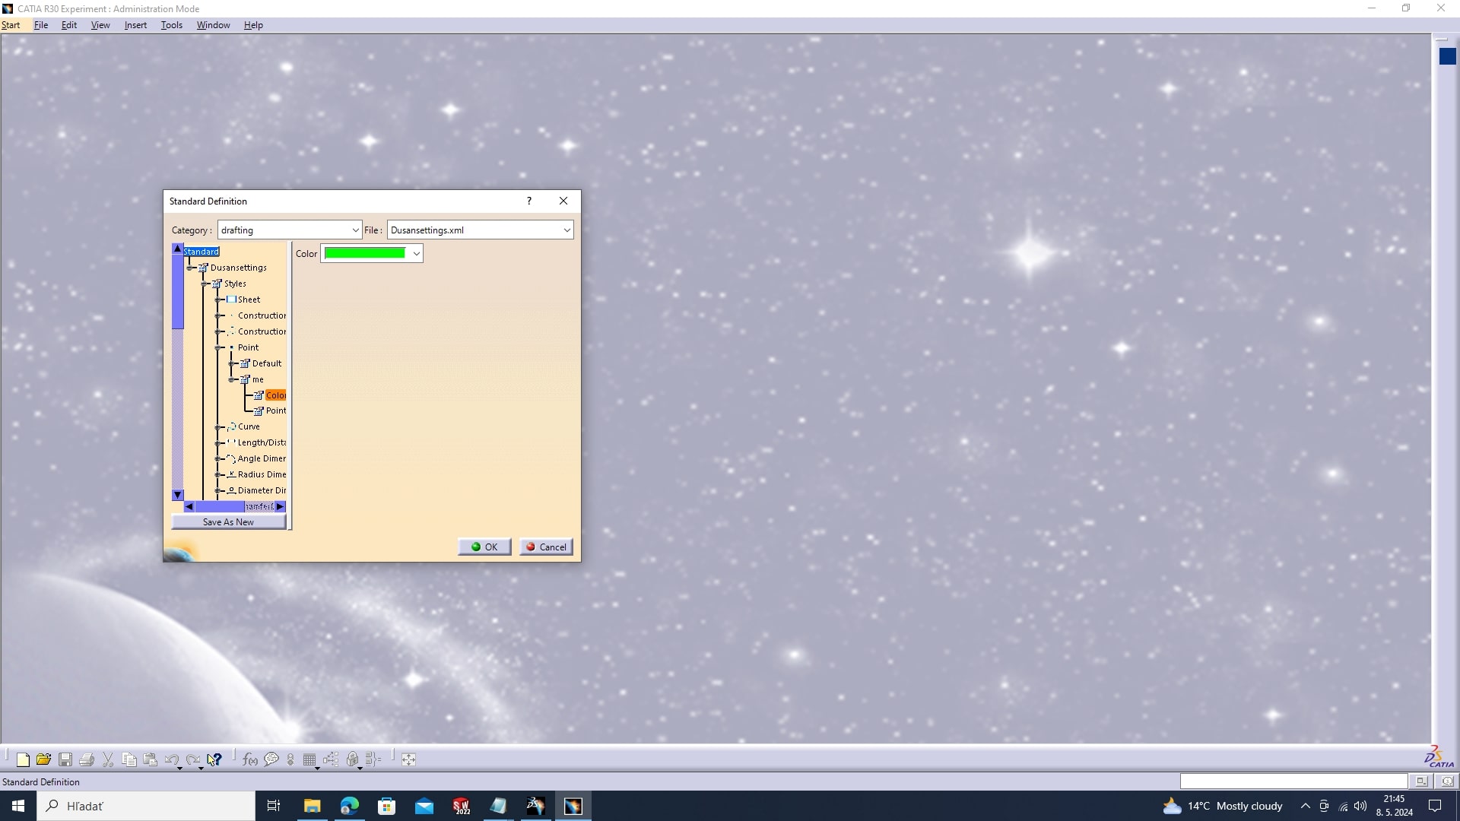Click the Paste clipboard icon
Image resolution: width=1460 pixels, height=821 pixels.
[x=151, y=759]
